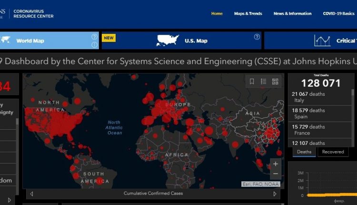Click the North Atlantic Ocean label
Image resolution: width=357 pixels, height=205 pixels.
tap(114, 127)
